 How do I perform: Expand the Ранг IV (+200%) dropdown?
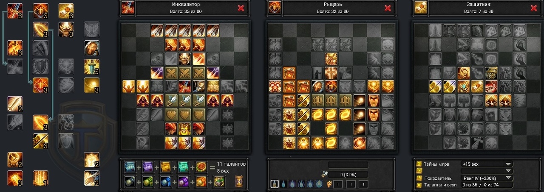(x=487, y=178)
